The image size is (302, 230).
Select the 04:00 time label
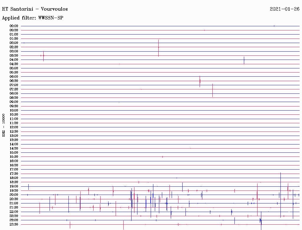14,60
